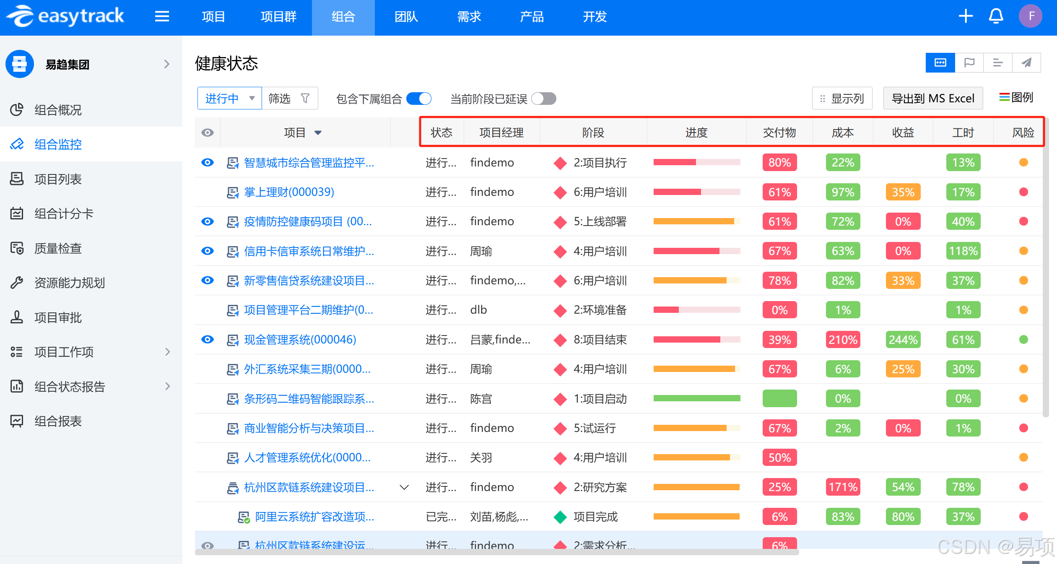
Task: Click the 80% deliverable badge in first row
Action: click(779, 163)
